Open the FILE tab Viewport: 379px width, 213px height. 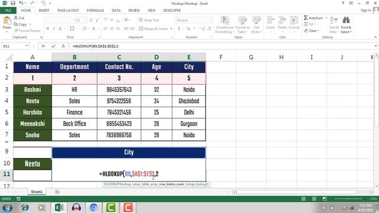pos(8,11)
